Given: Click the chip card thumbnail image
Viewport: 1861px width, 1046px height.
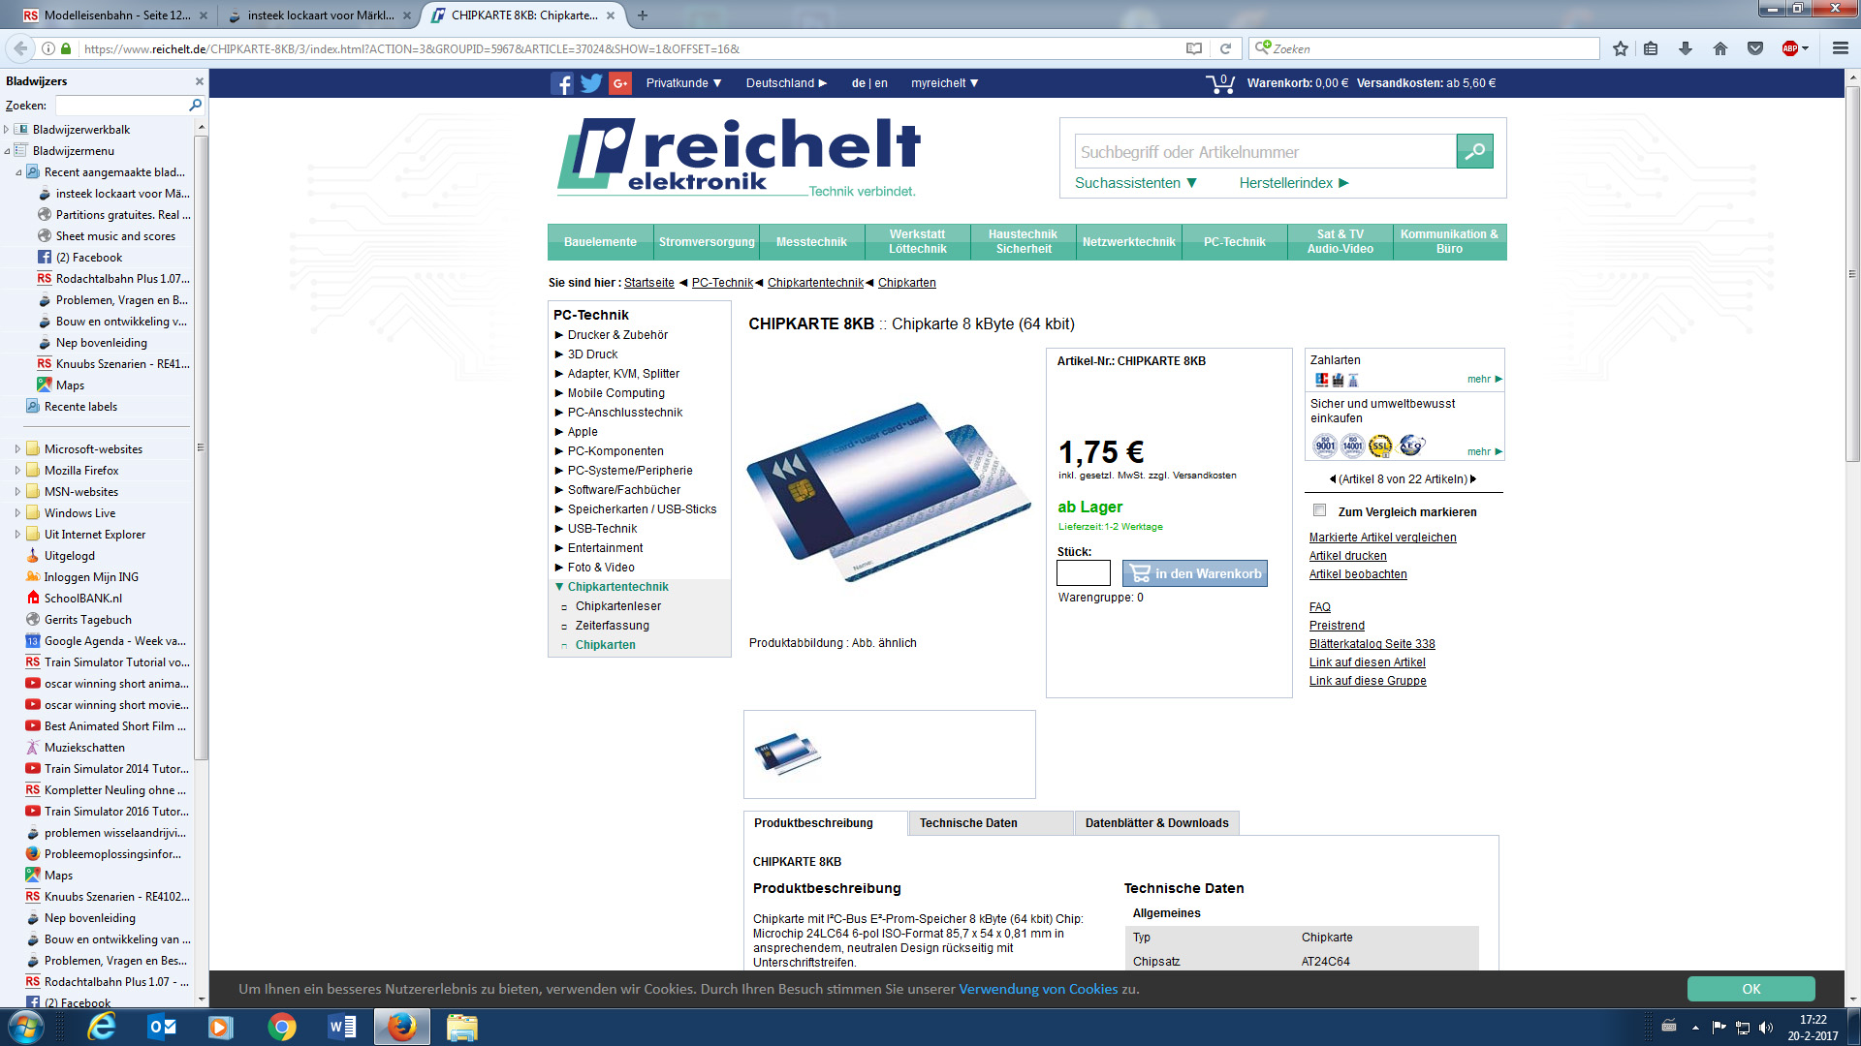Looking at the screenshot, I should [787, 754].
